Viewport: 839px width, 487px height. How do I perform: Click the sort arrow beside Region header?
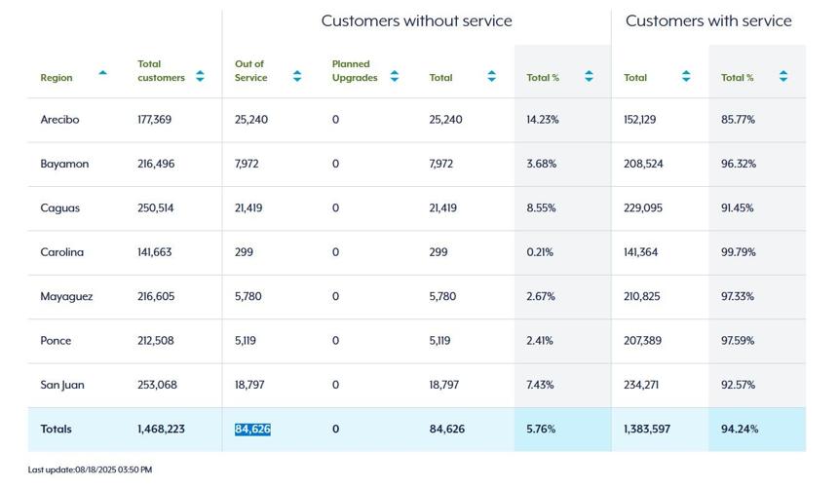[102, 73]
